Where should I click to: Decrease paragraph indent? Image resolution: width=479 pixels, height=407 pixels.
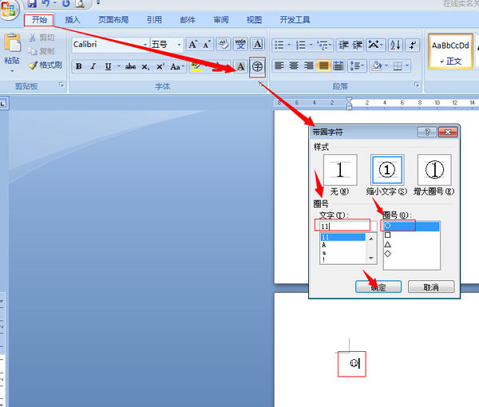(343, 45)
